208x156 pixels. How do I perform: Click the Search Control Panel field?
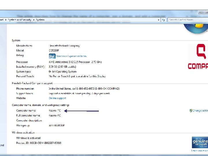pyautogui.click(x=188, y=20)
